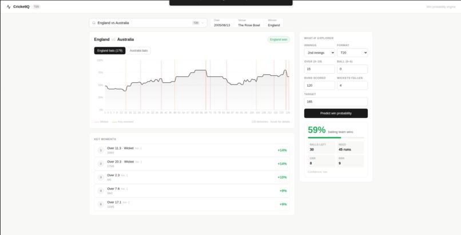
Task: Switch to the Australia bats tab
Action: tap(139, 51)
